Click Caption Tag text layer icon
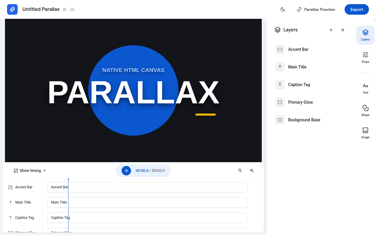 280,85
